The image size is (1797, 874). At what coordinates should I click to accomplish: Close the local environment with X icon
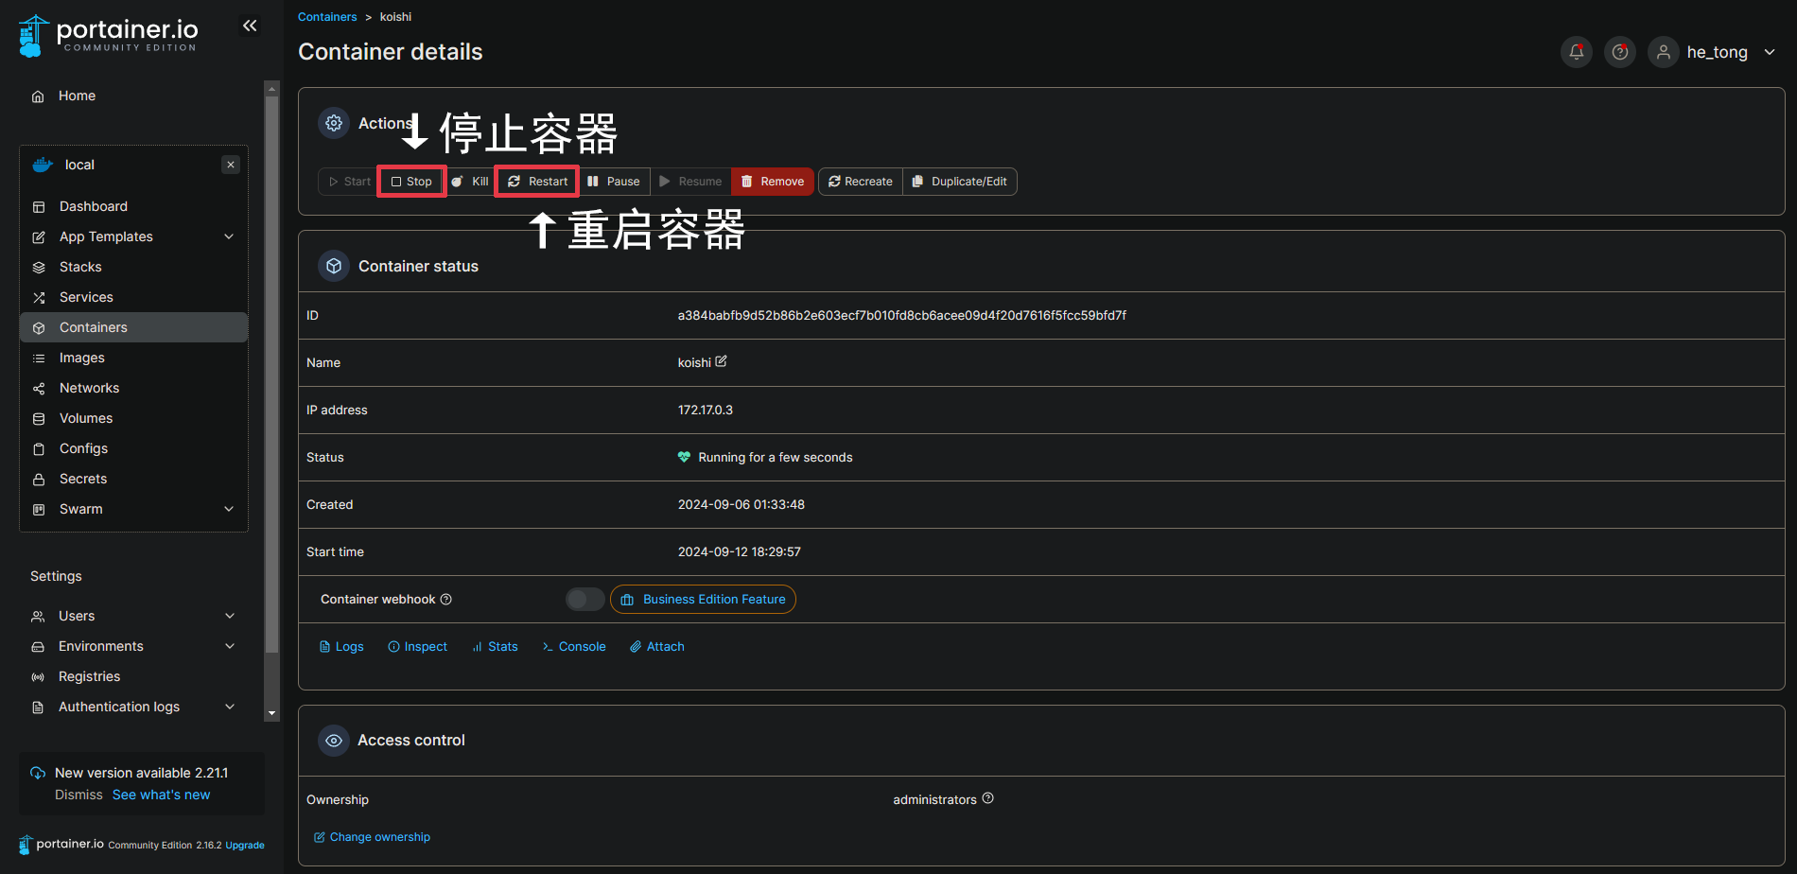[x=230, y=165]
